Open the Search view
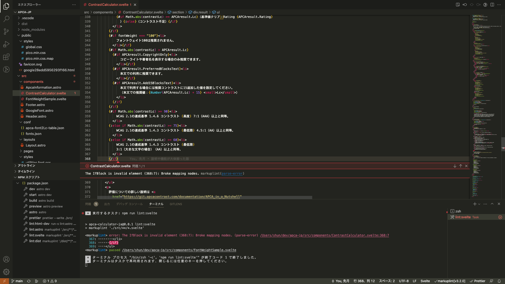Viewport: 505px width, 284px height. click(6, 19)
